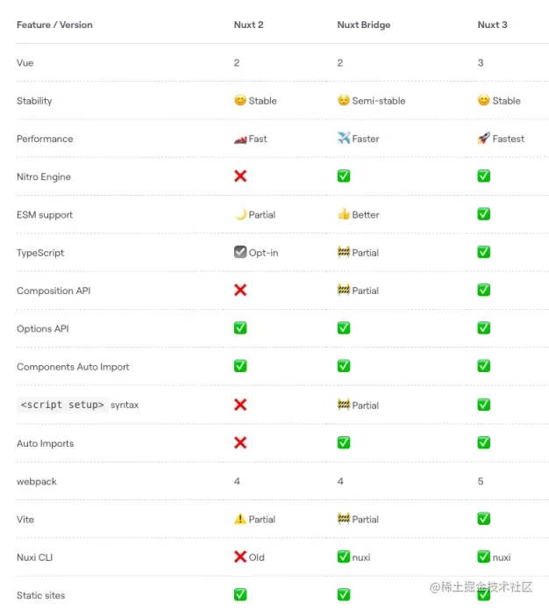Click the gray Opt-in checkbox for TypeScript

[x=240, y=252]
